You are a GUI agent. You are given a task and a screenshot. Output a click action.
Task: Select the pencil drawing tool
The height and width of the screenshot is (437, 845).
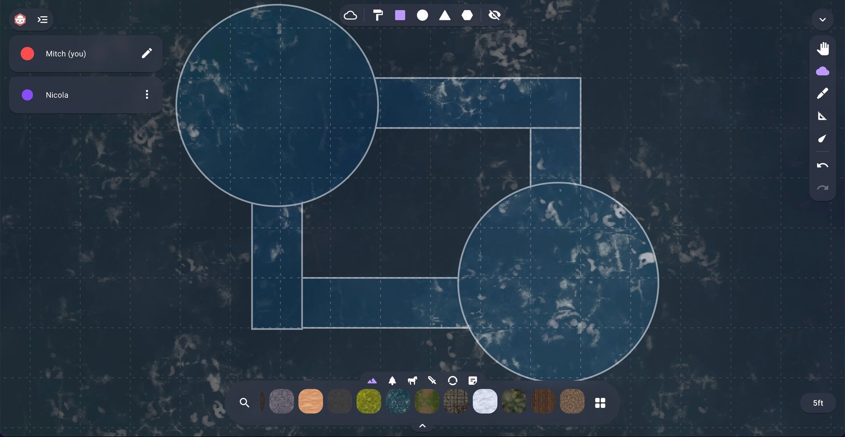(x=822, y=93)
